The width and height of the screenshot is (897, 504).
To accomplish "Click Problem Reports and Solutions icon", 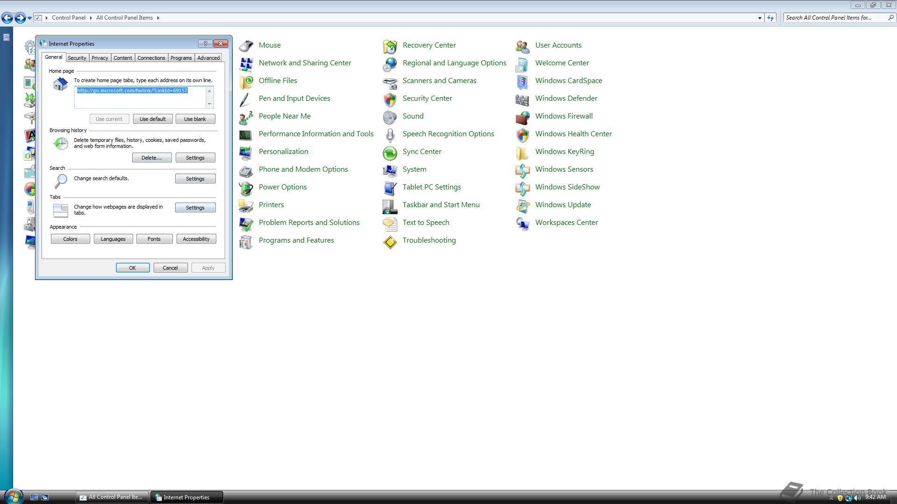I will point(246,223).
